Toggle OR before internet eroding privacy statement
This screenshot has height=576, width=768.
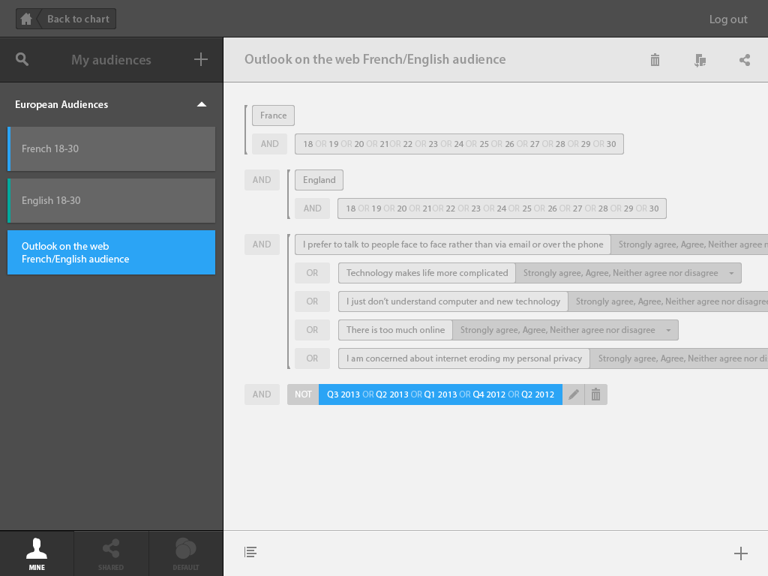[313, 358]
